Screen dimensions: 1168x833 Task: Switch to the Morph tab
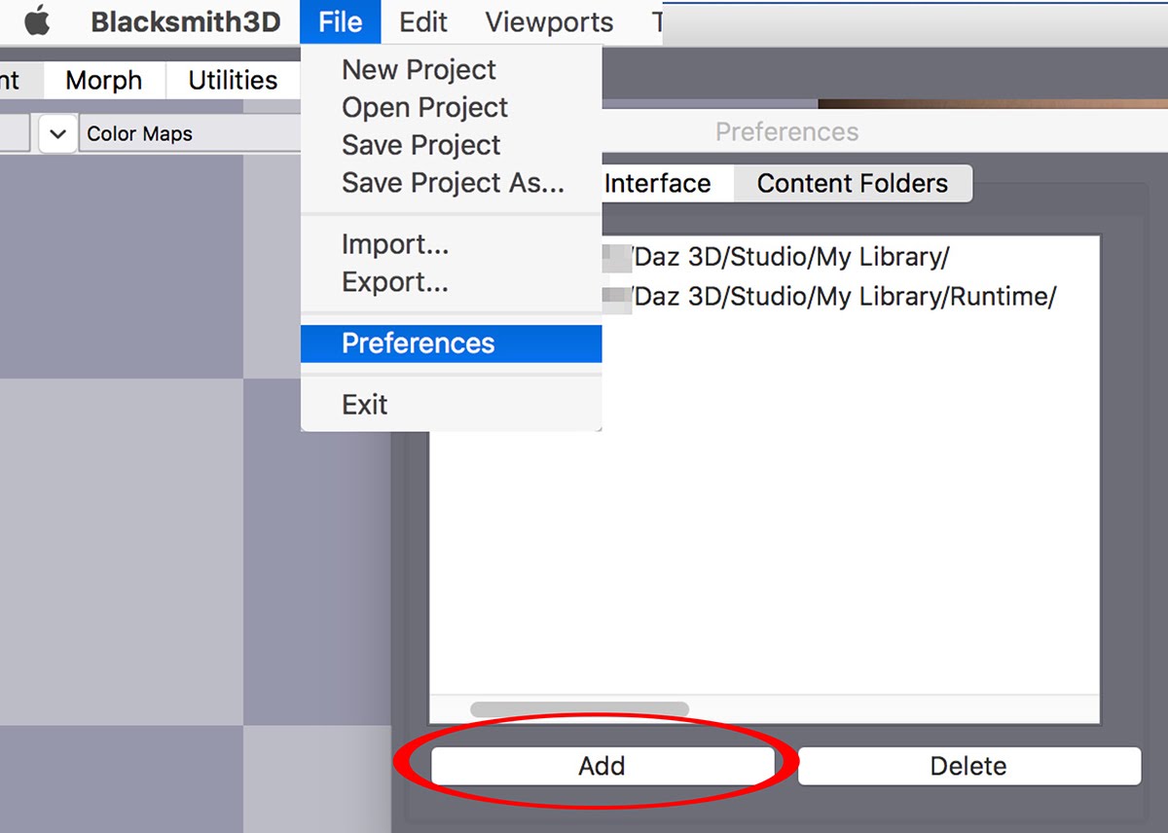(x=103, y=80)
